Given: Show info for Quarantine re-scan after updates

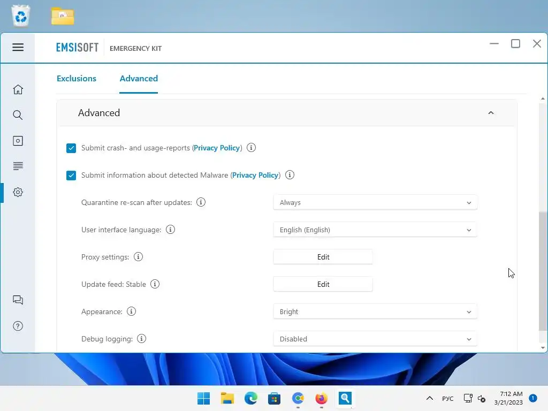Looking at the screenshot, I should (x=201, y=202).
